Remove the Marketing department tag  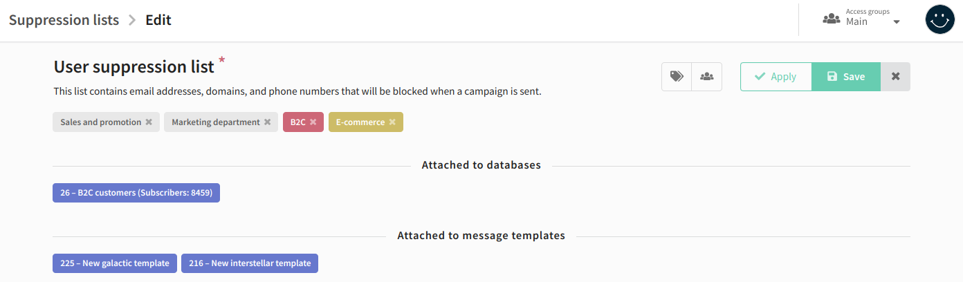tap(267, 122)
